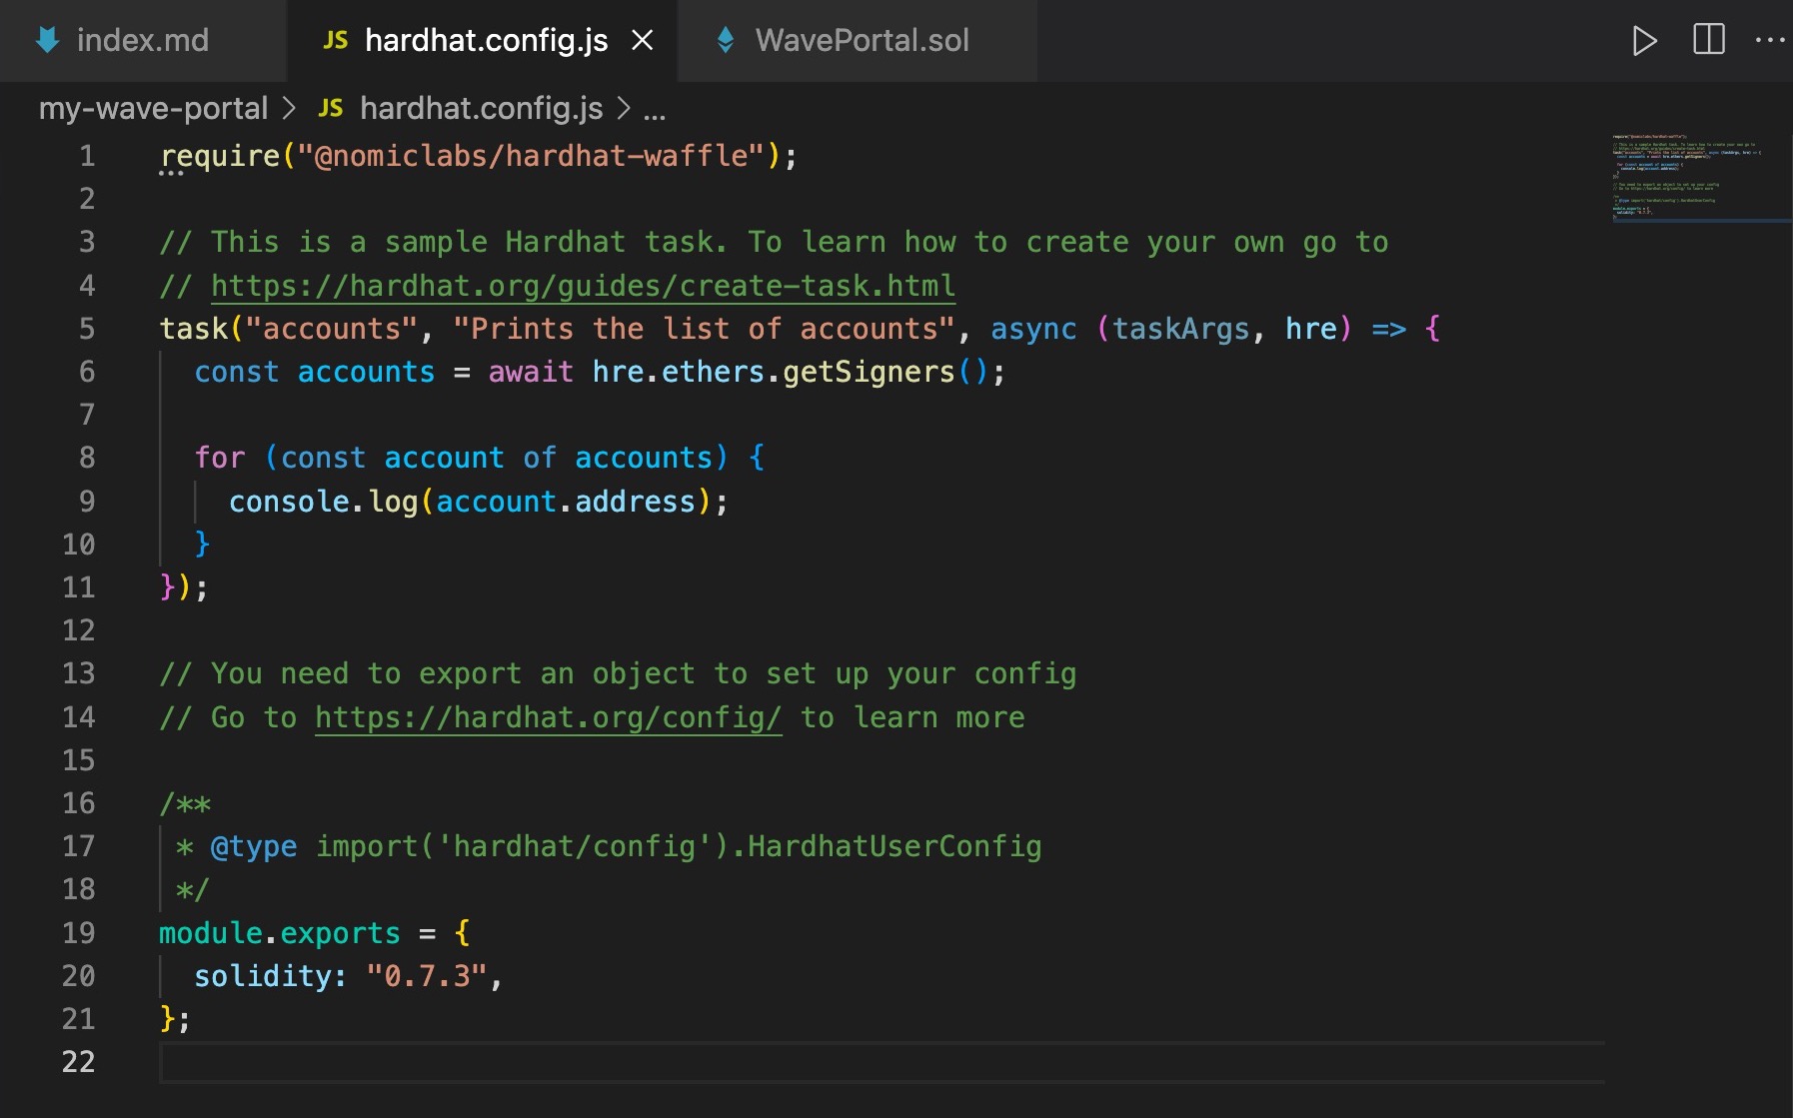The width and height of the screenshot is (1793, 1118).
Task: Click the JS file icon in breadcrumb
Action: [331, 108]
